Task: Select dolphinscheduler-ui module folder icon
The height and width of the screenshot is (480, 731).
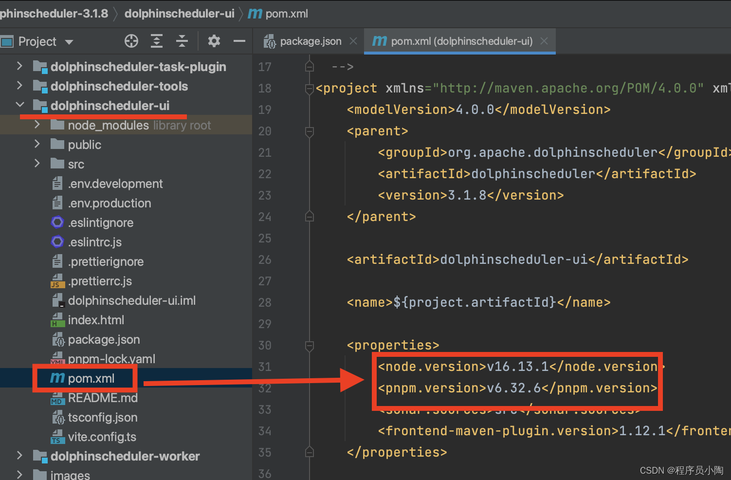Action: click(x=40, y=106)
